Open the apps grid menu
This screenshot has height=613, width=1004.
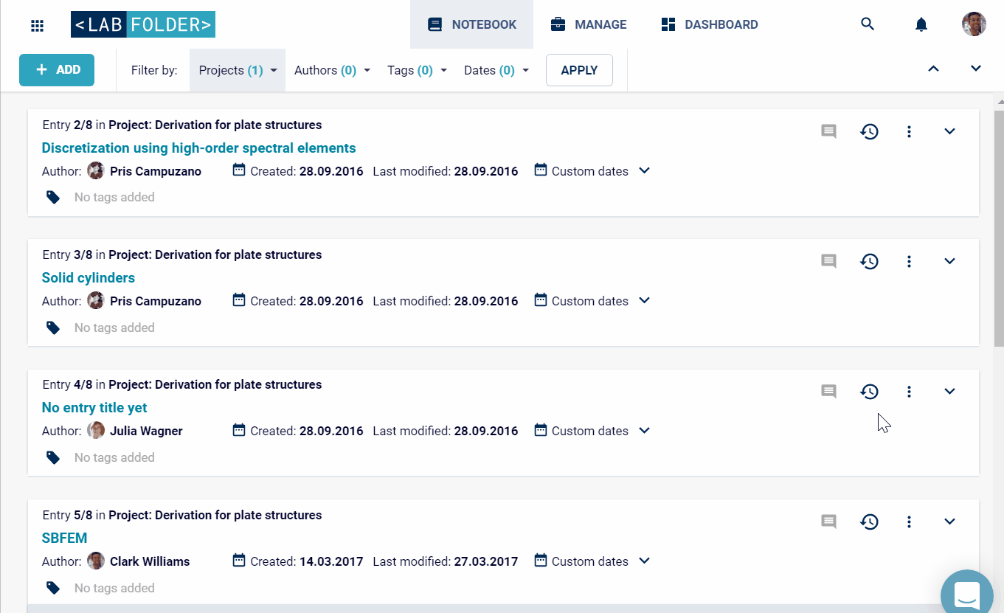click(37, 25)
